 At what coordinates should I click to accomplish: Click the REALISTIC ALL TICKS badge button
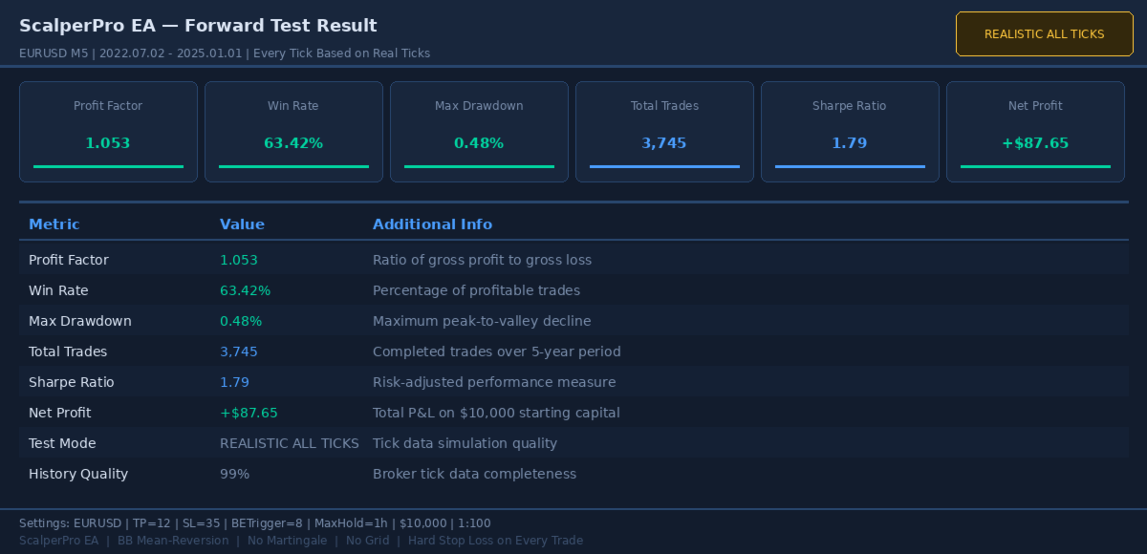[1044, 34]
